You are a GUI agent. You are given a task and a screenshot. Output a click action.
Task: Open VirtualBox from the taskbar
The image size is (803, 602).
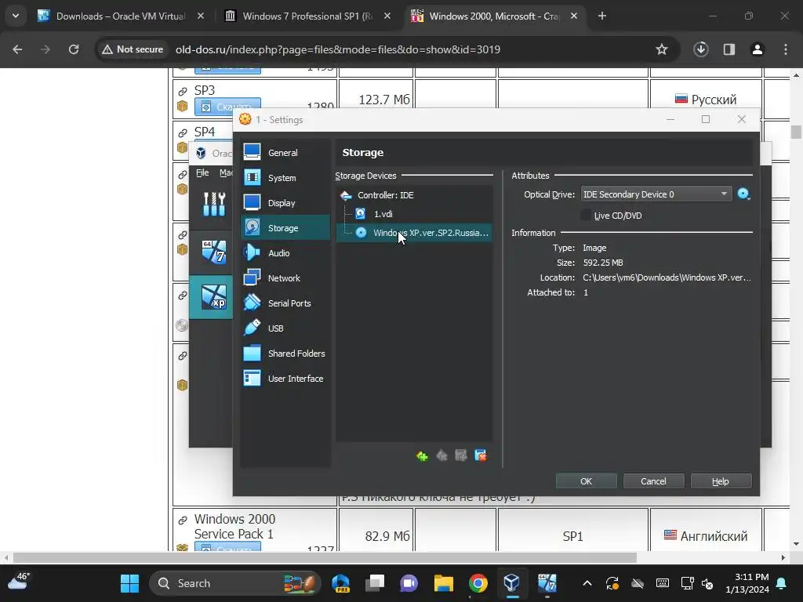[x=511, y=583]
